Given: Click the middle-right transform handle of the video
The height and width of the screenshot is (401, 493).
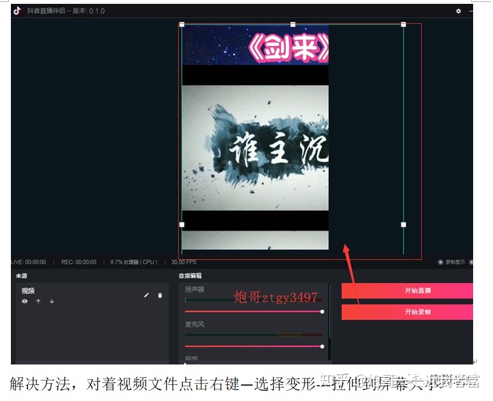Looking at the screenshot, I should coord(403,224).
